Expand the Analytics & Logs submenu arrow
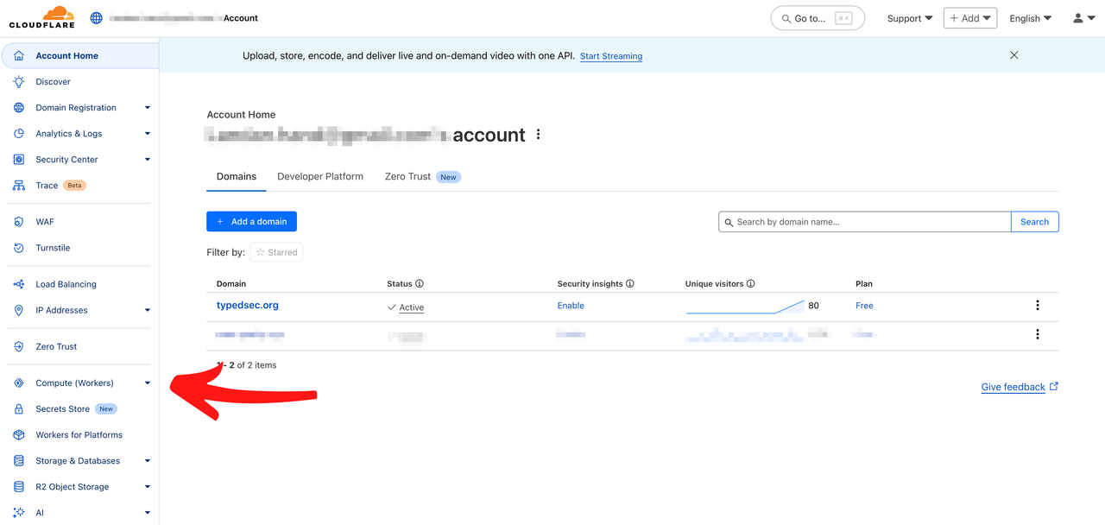This screenshot has height=525, width=1105. pos(148,134)
